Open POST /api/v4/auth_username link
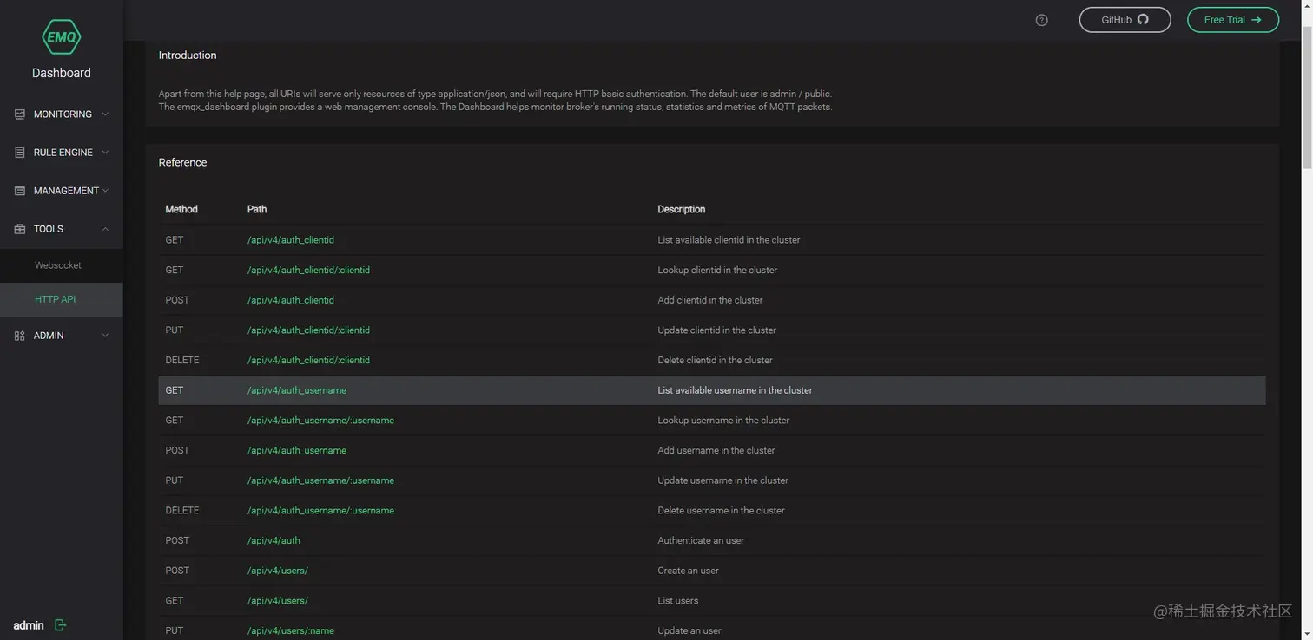 point(297,451)
